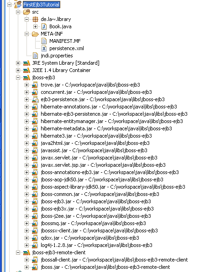Screen dimensions: 200x272
Task: Click the persistence.xml XML file icon
Action: [x=44, y=48]
